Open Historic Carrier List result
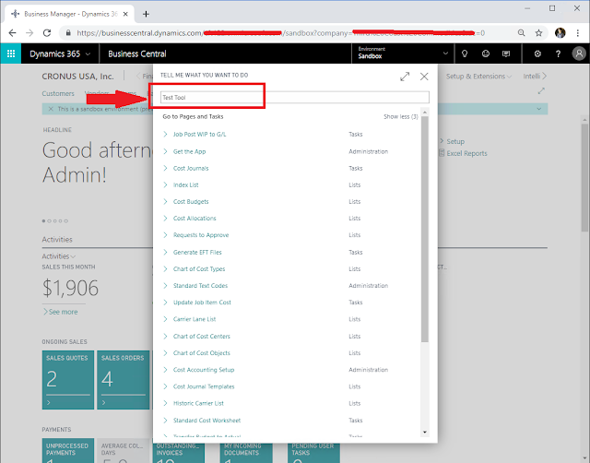590x463 pixels. pos(198,403)
